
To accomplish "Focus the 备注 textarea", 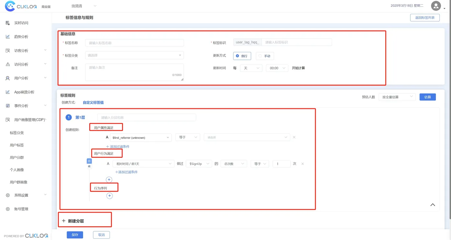I will tap(134, 72).
